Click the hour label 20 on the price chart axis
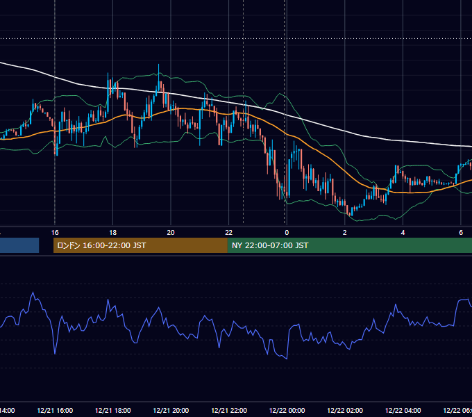Image resolution: width=472 pixels, height=417 pixels. 171,233
